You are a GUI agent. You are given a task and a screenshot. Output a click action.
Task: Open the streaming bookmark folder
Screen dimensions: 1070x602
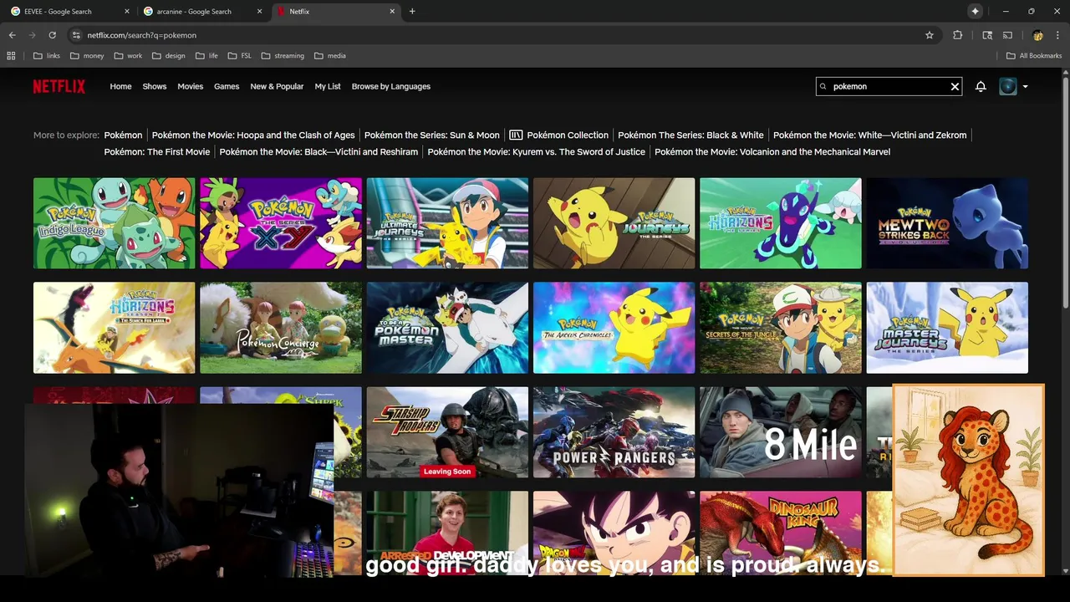pos(283,56)
